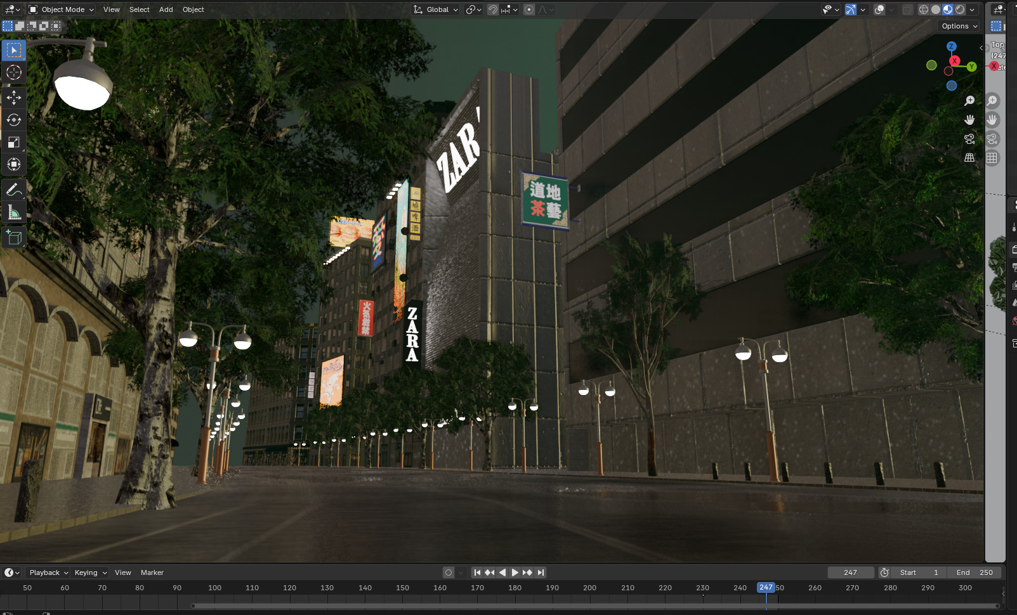Screen dimensions: 1017x615
Task: Select the Annotate tool
Action: coord(14,190)
